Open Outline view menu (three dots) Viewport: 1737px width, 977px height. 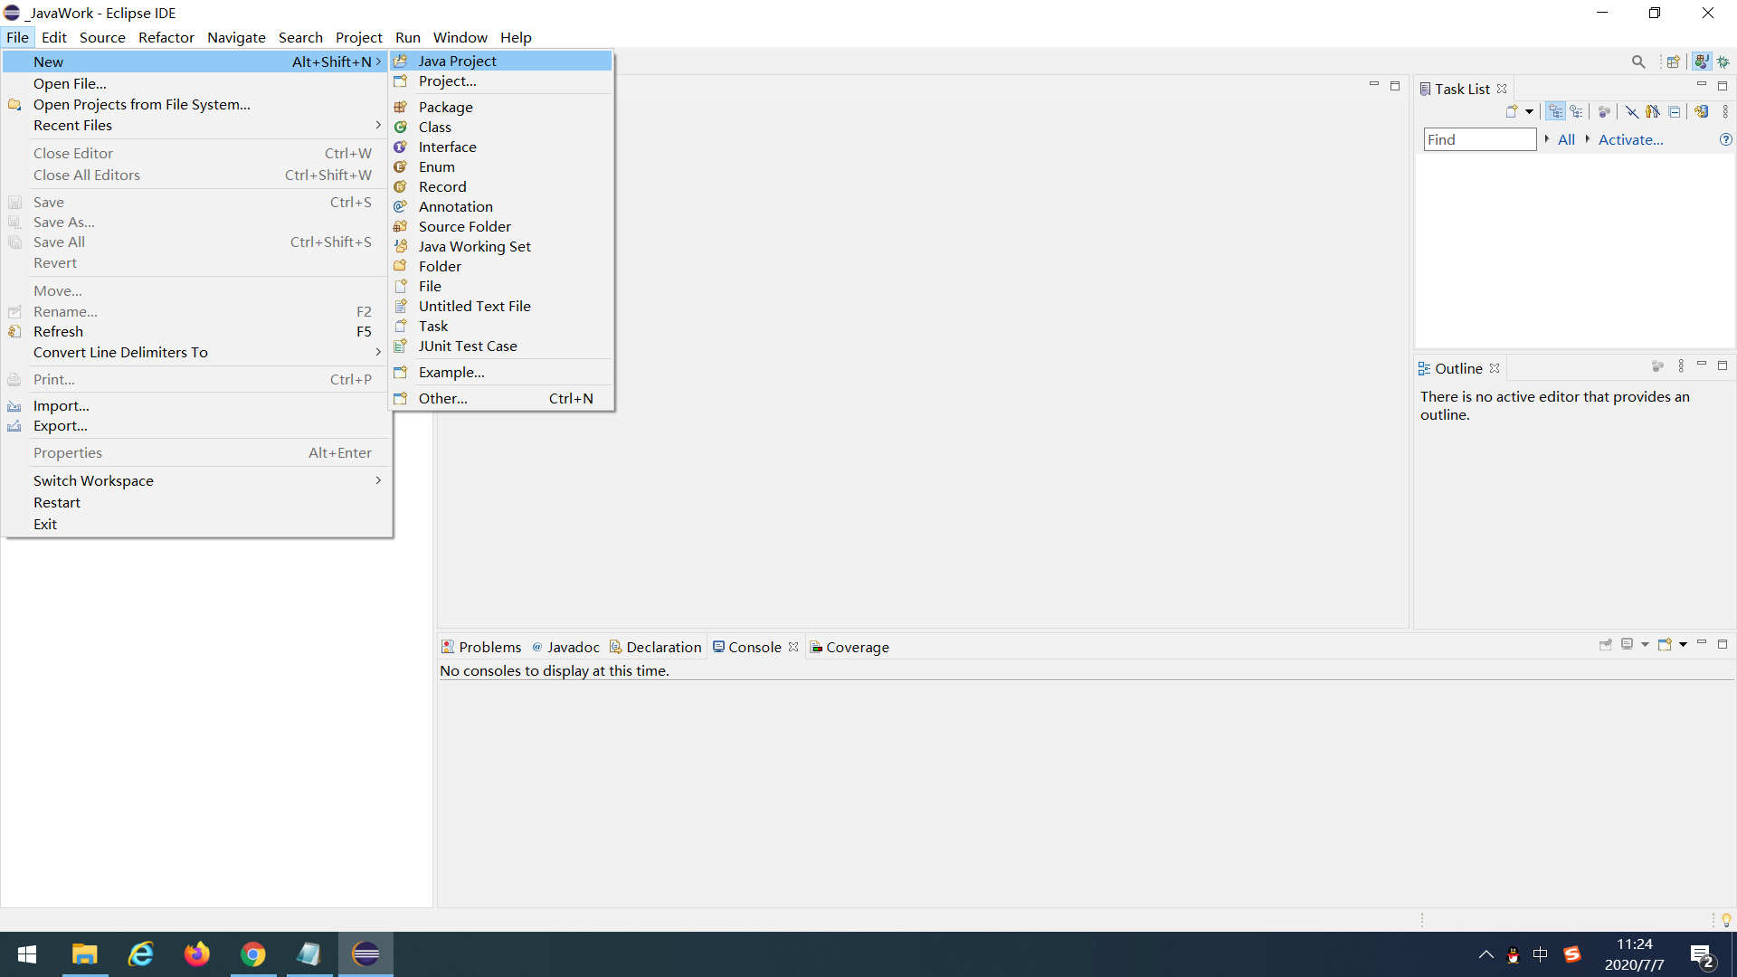1681,366
